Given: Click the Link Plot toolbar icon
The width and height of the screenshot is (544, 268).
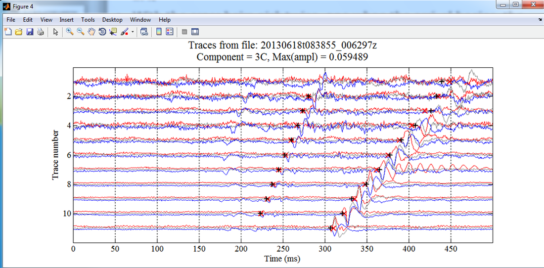Looking at the screenshot, I should [144, 32].
